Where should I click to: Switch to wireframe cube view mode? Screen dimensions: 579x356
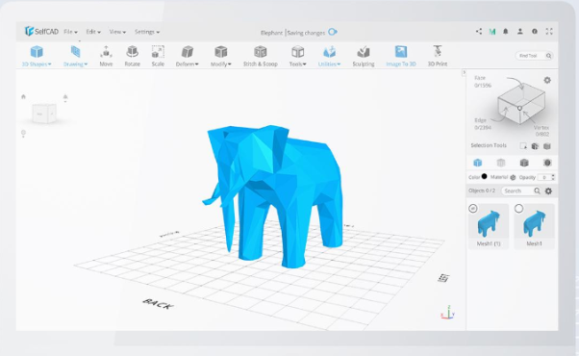coord(501,163)
